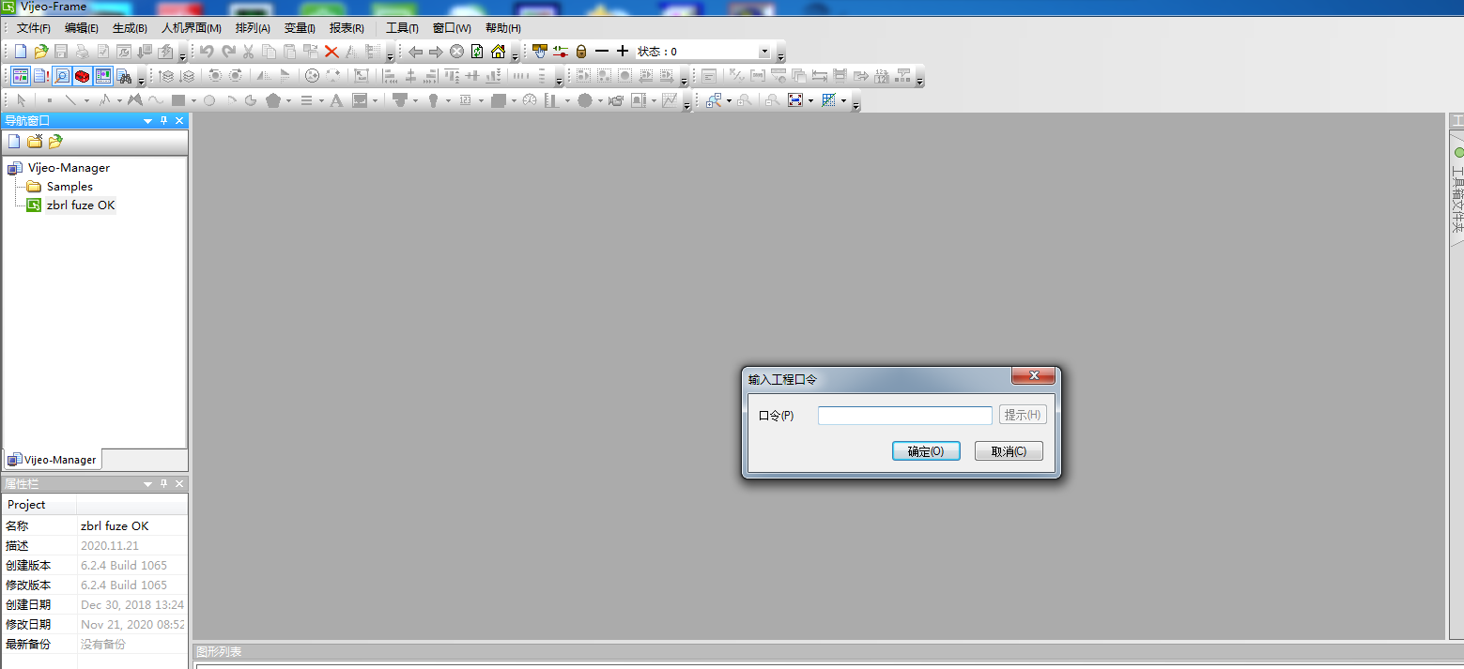The width and height of the screenshot is (1464, 669).
Task: Click the 取消(C) button
Action: (1008, 451)
